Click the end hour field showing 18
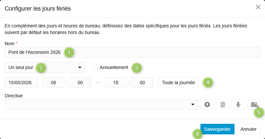 coord(116,83)
